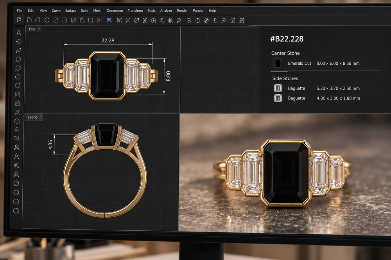
Task: Click the '5.30 x 3.70 x 2.50 mm' value
Action: click(338, 88)
